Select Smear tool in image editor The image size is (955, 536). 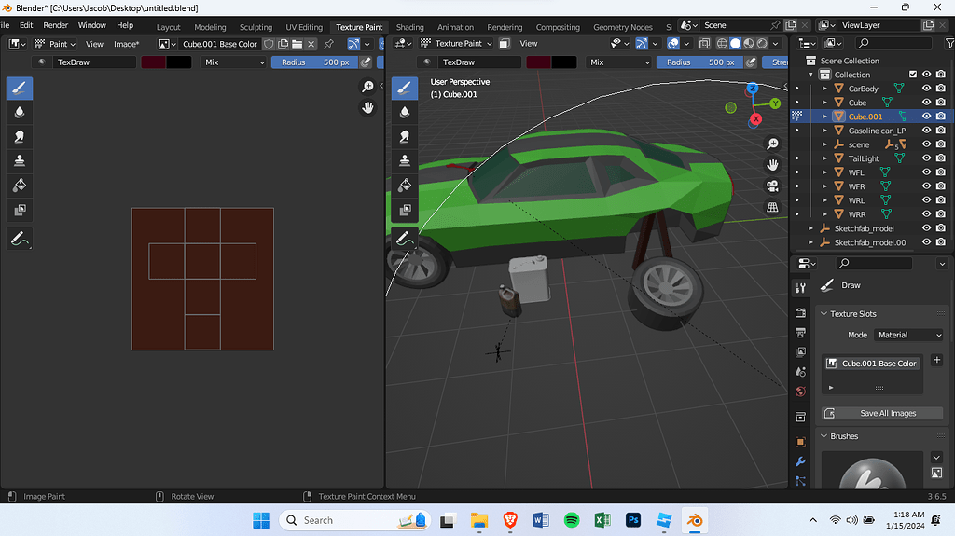click(20, 137)
